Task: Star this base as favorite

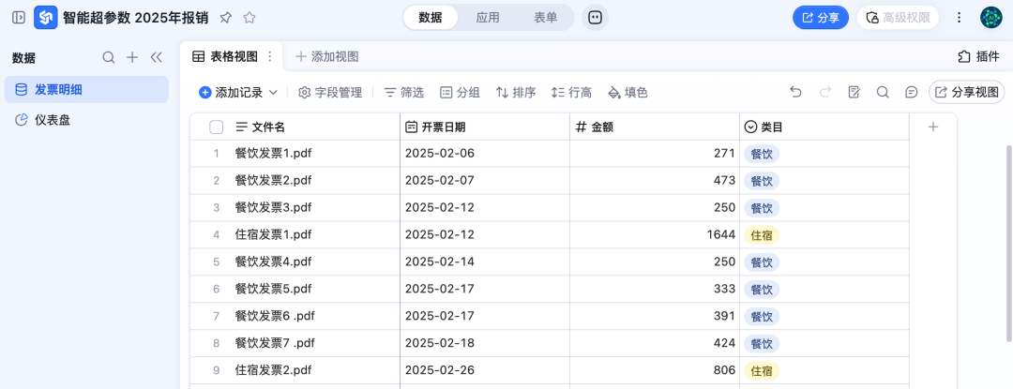Action: click(x=249, y=18)
